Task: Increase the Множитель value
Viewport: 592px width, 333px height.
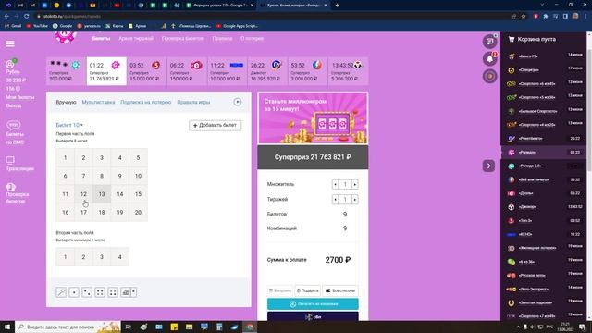Action: pyautogui.click(x=355, y=184)
